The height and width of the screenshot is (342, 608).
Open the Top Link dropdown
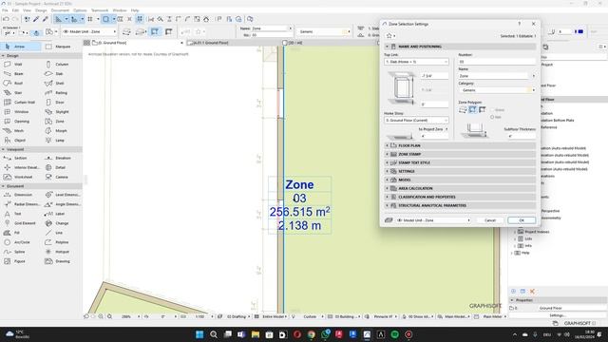pos(416,62)
